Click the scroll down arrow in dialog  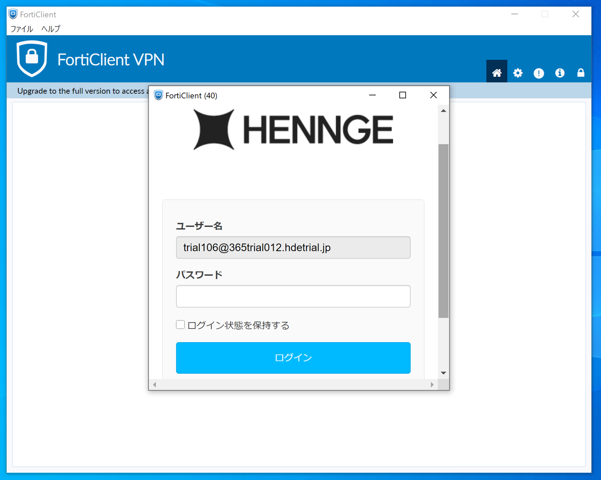pos(443,373)
